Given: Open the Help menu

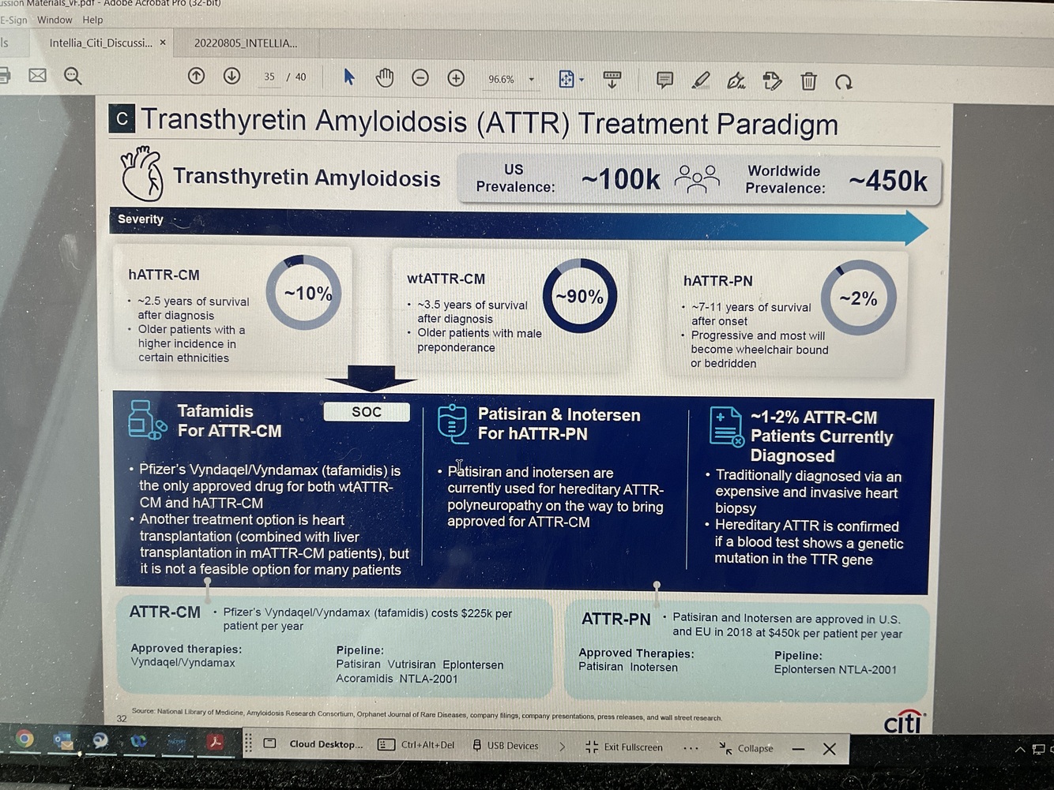Looking at the screenshot, I should coord(92,20).
